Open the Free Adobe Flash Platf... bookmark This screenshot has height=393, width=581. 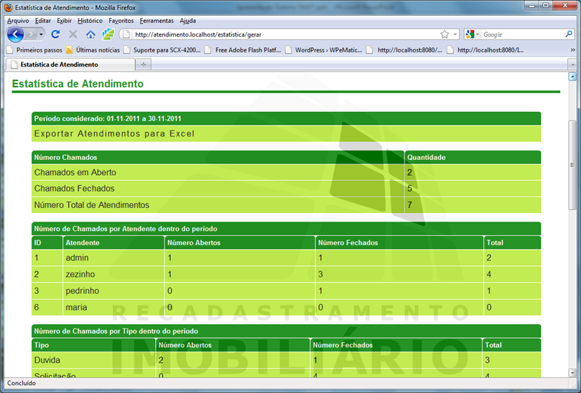(x=243, y=50)
